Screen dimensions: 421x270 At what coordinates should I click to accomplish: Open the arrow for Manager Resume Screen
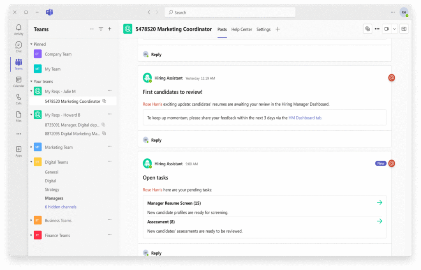pos(379,203)
